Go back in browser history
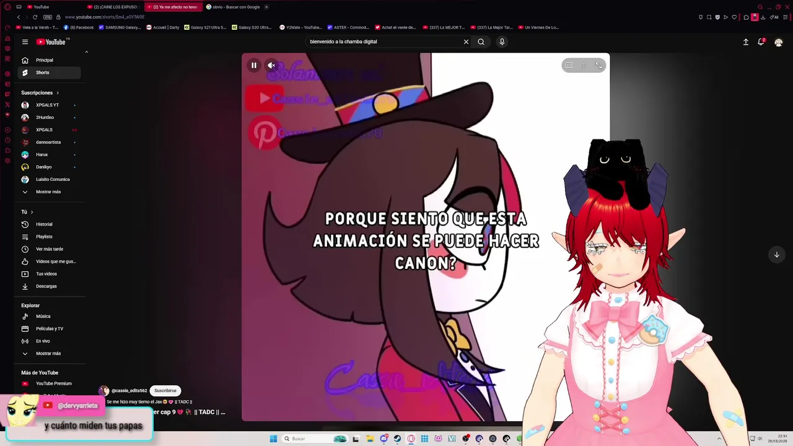This screenshot has height=446, width=793. coord(19,17)
